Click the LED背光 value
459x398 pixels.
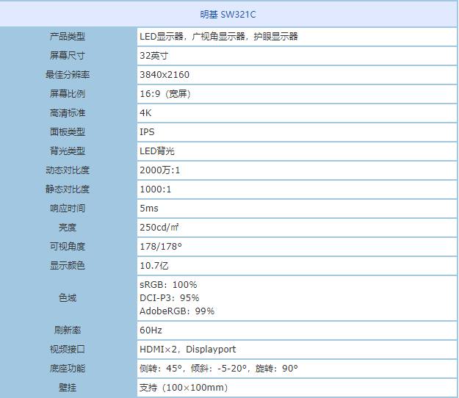click(x=157, y=151)
